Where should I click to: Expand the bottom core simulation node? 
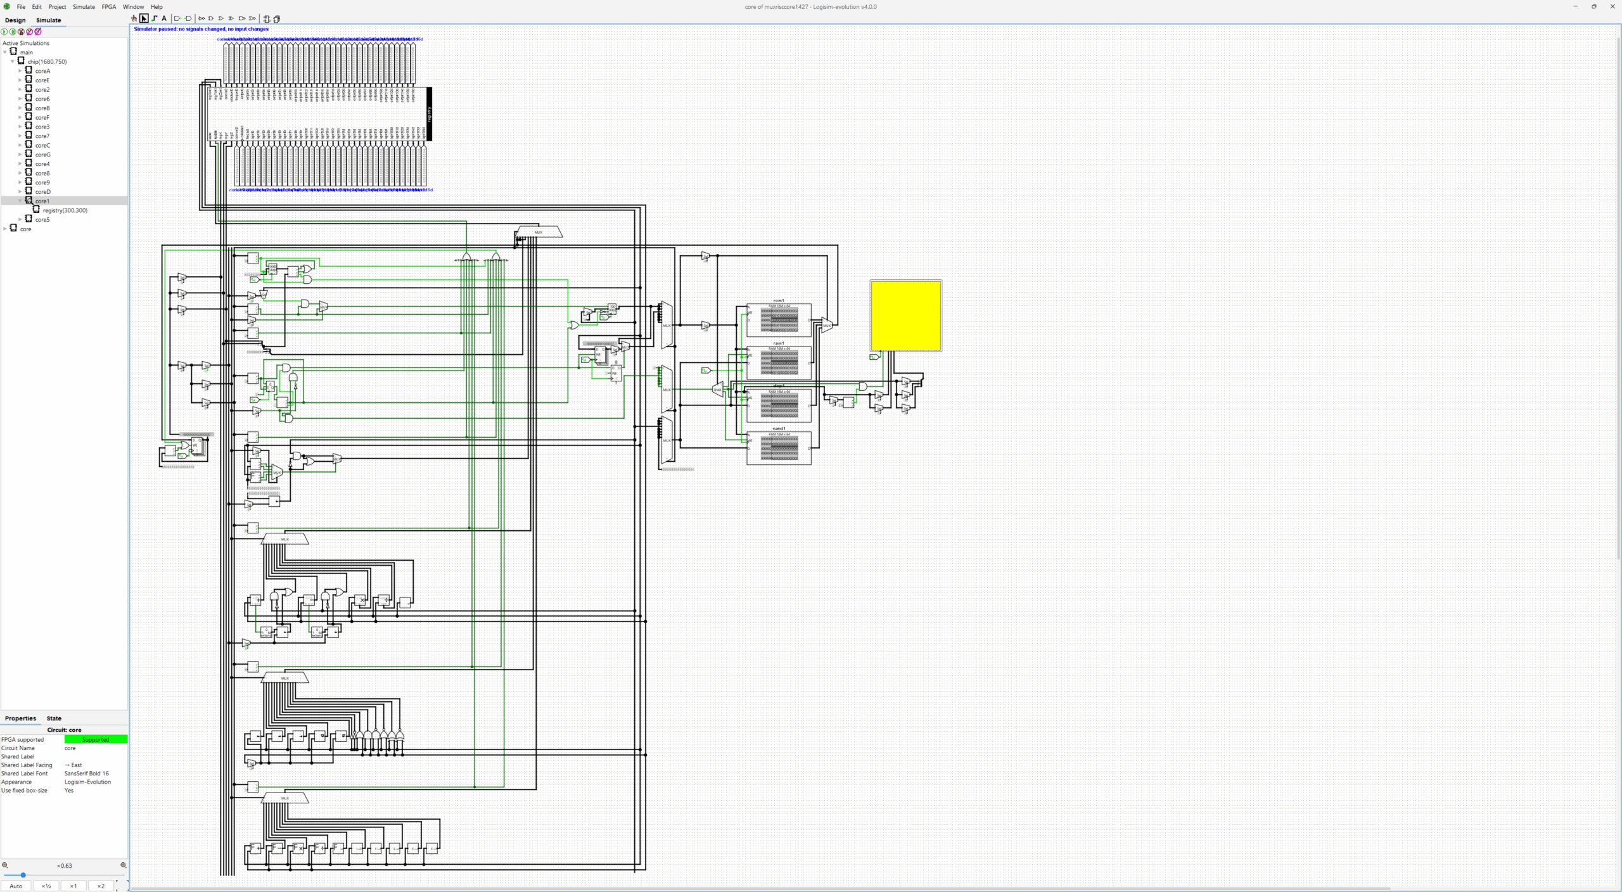(5, 229)
